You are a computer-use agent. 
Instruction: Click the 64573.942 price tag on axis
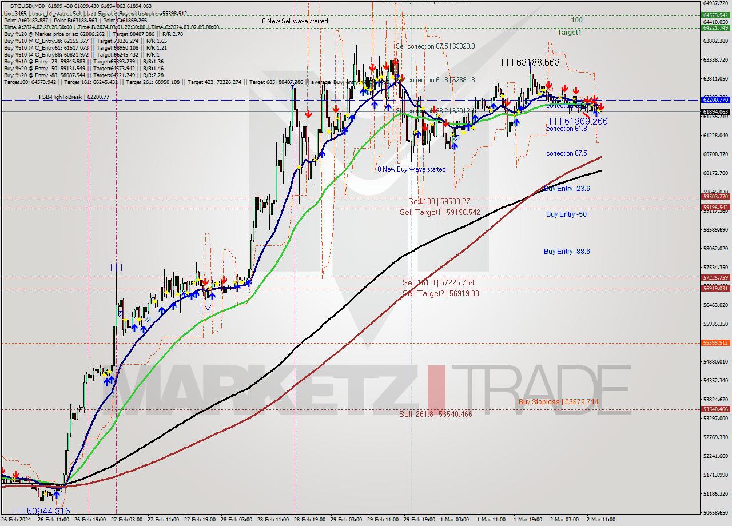click(x=715, y=15)
